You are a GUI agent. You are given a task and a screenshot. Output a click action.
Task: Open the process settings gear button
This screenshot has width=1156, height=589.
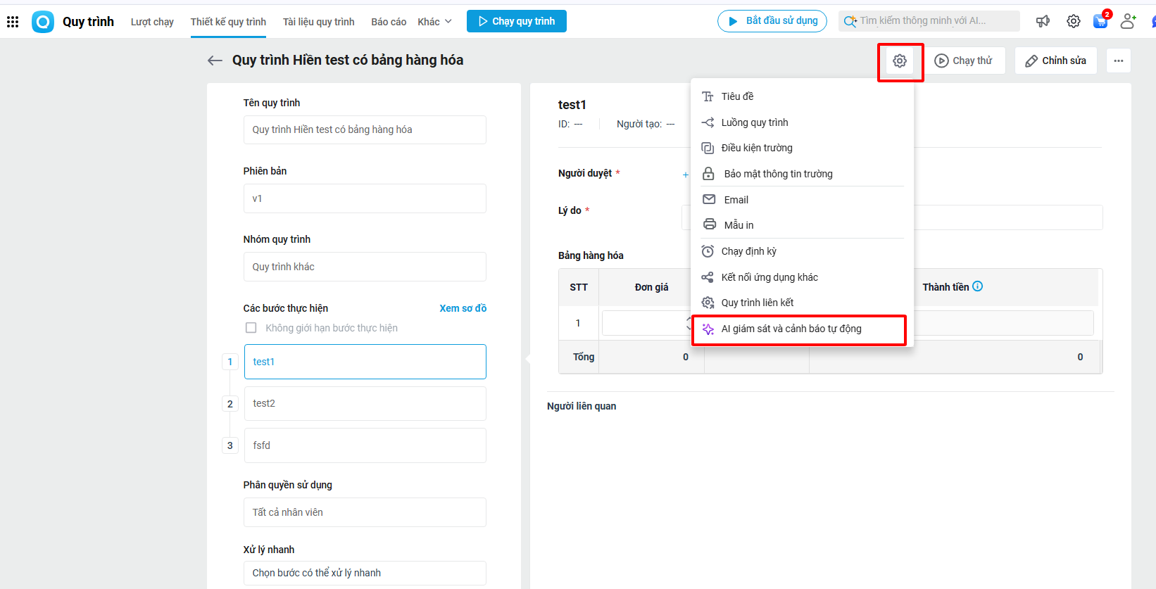point(900,61)
